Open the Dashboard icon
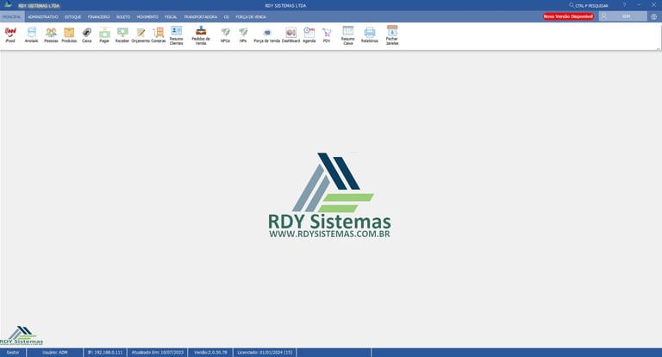 pyautogui.click(x=290, y=34)
